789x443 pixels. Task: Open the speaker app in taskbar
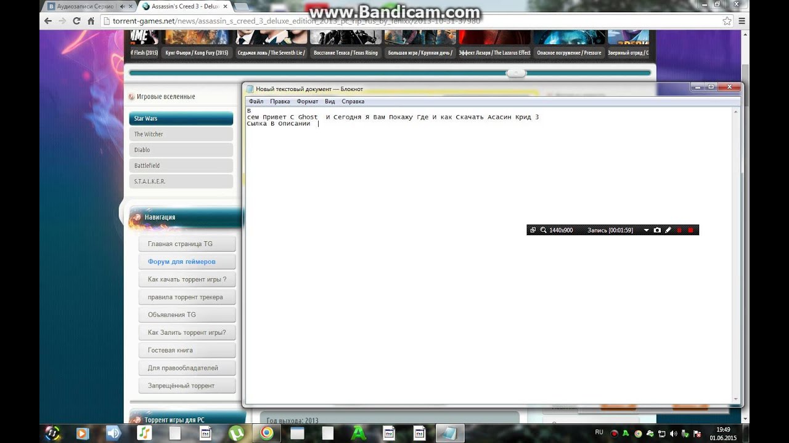[114, 433]
